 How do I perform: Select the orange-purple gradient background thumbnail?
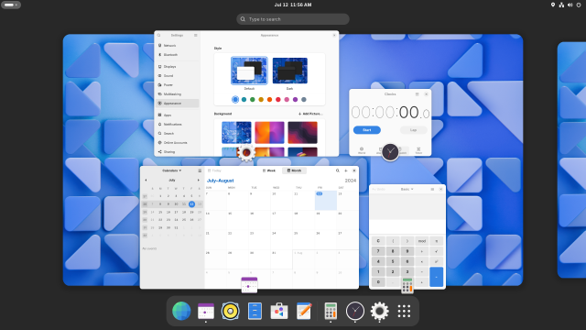coord(269,132)
